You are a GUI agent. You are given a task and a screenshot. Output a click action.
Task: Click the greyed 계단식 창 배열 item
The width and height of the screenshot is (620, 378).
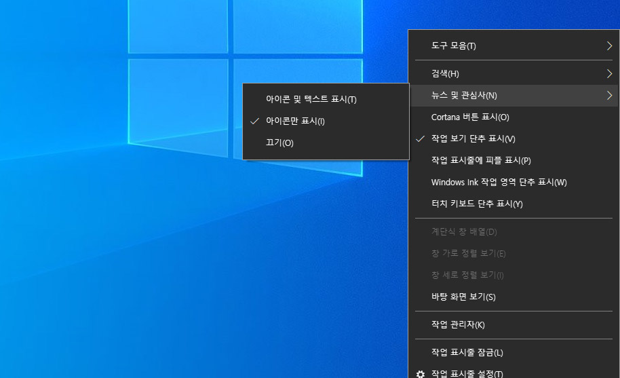[463, 231]
